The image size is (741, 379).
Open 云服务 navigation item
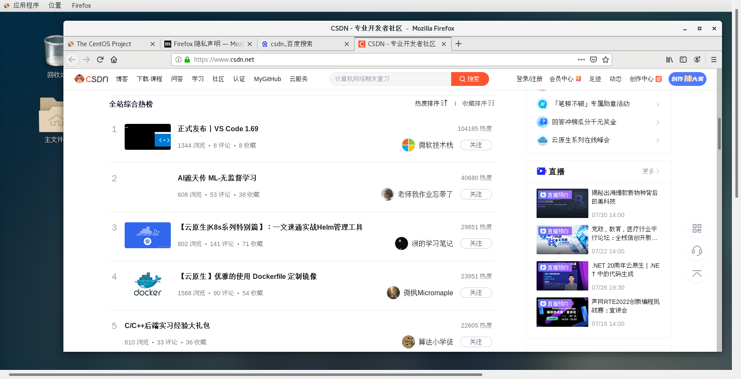point(299,79)
